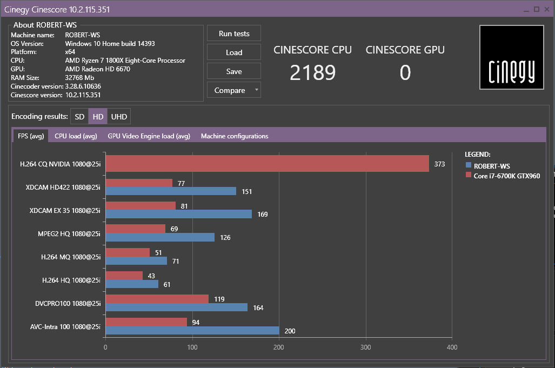Open the FPS (avg) tab
The image size is (555, 368).
pos(31,136)
